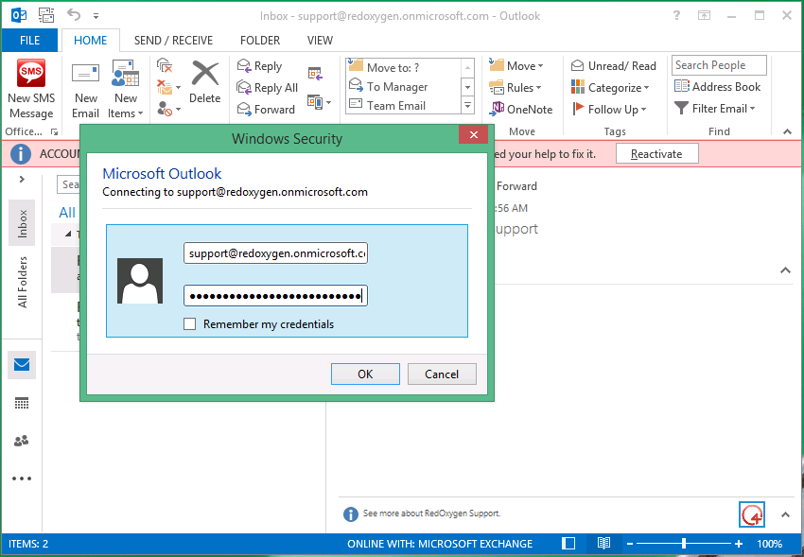Select the Inbox folder in collapsed pane
The image size is (804, 557).
pyautogui.click(x=22, y=223)
